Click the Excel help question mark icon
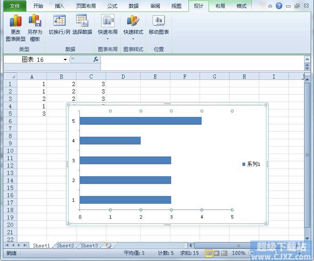 (x=279, y=6)
